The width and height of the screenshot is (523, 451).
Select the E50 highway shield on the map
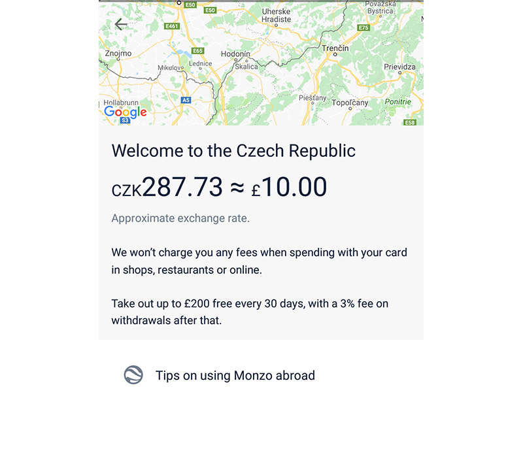coord(210,10)
